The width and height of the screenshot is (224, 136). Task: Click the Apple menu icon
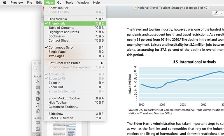coord(5,3)
